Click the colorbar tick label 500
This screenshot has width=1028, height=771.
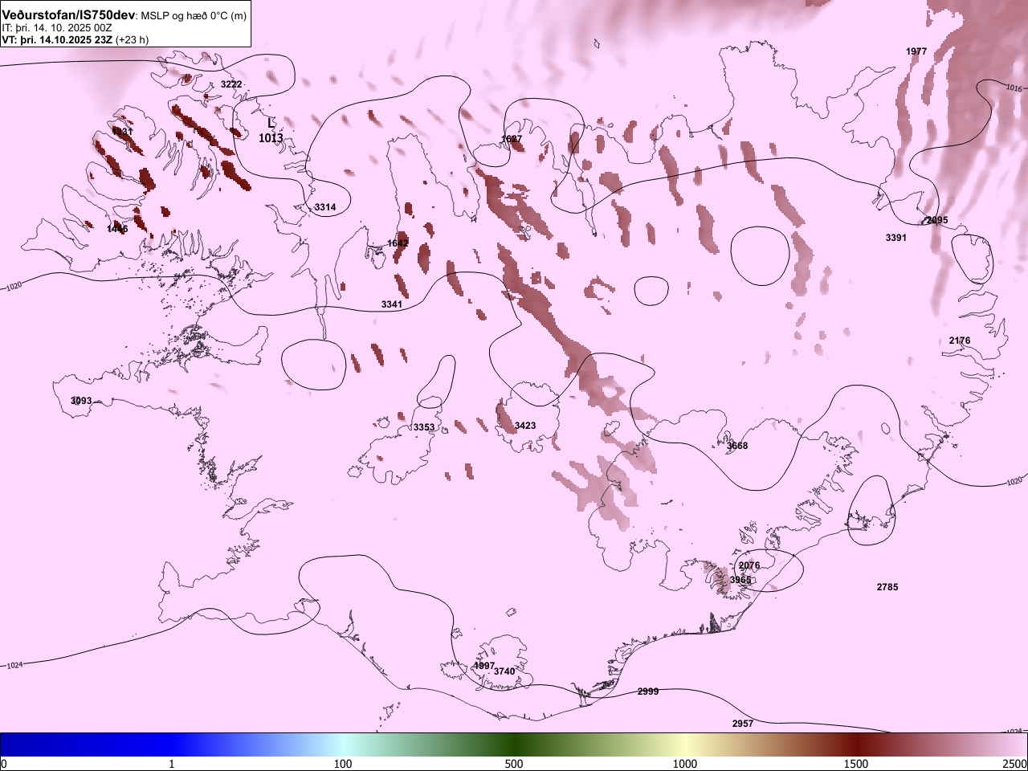coord(514,764)
